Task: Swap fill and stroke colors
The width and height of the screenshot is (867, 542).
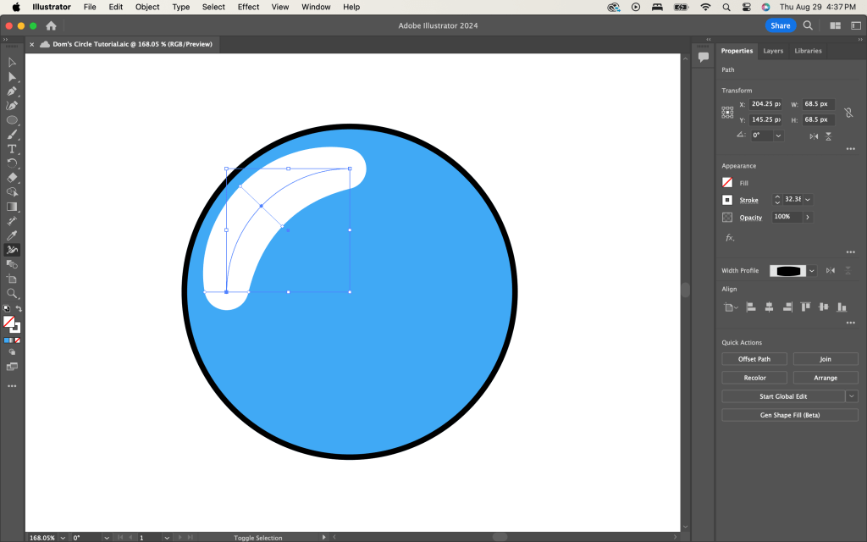Action: click(x=19, y=309)
